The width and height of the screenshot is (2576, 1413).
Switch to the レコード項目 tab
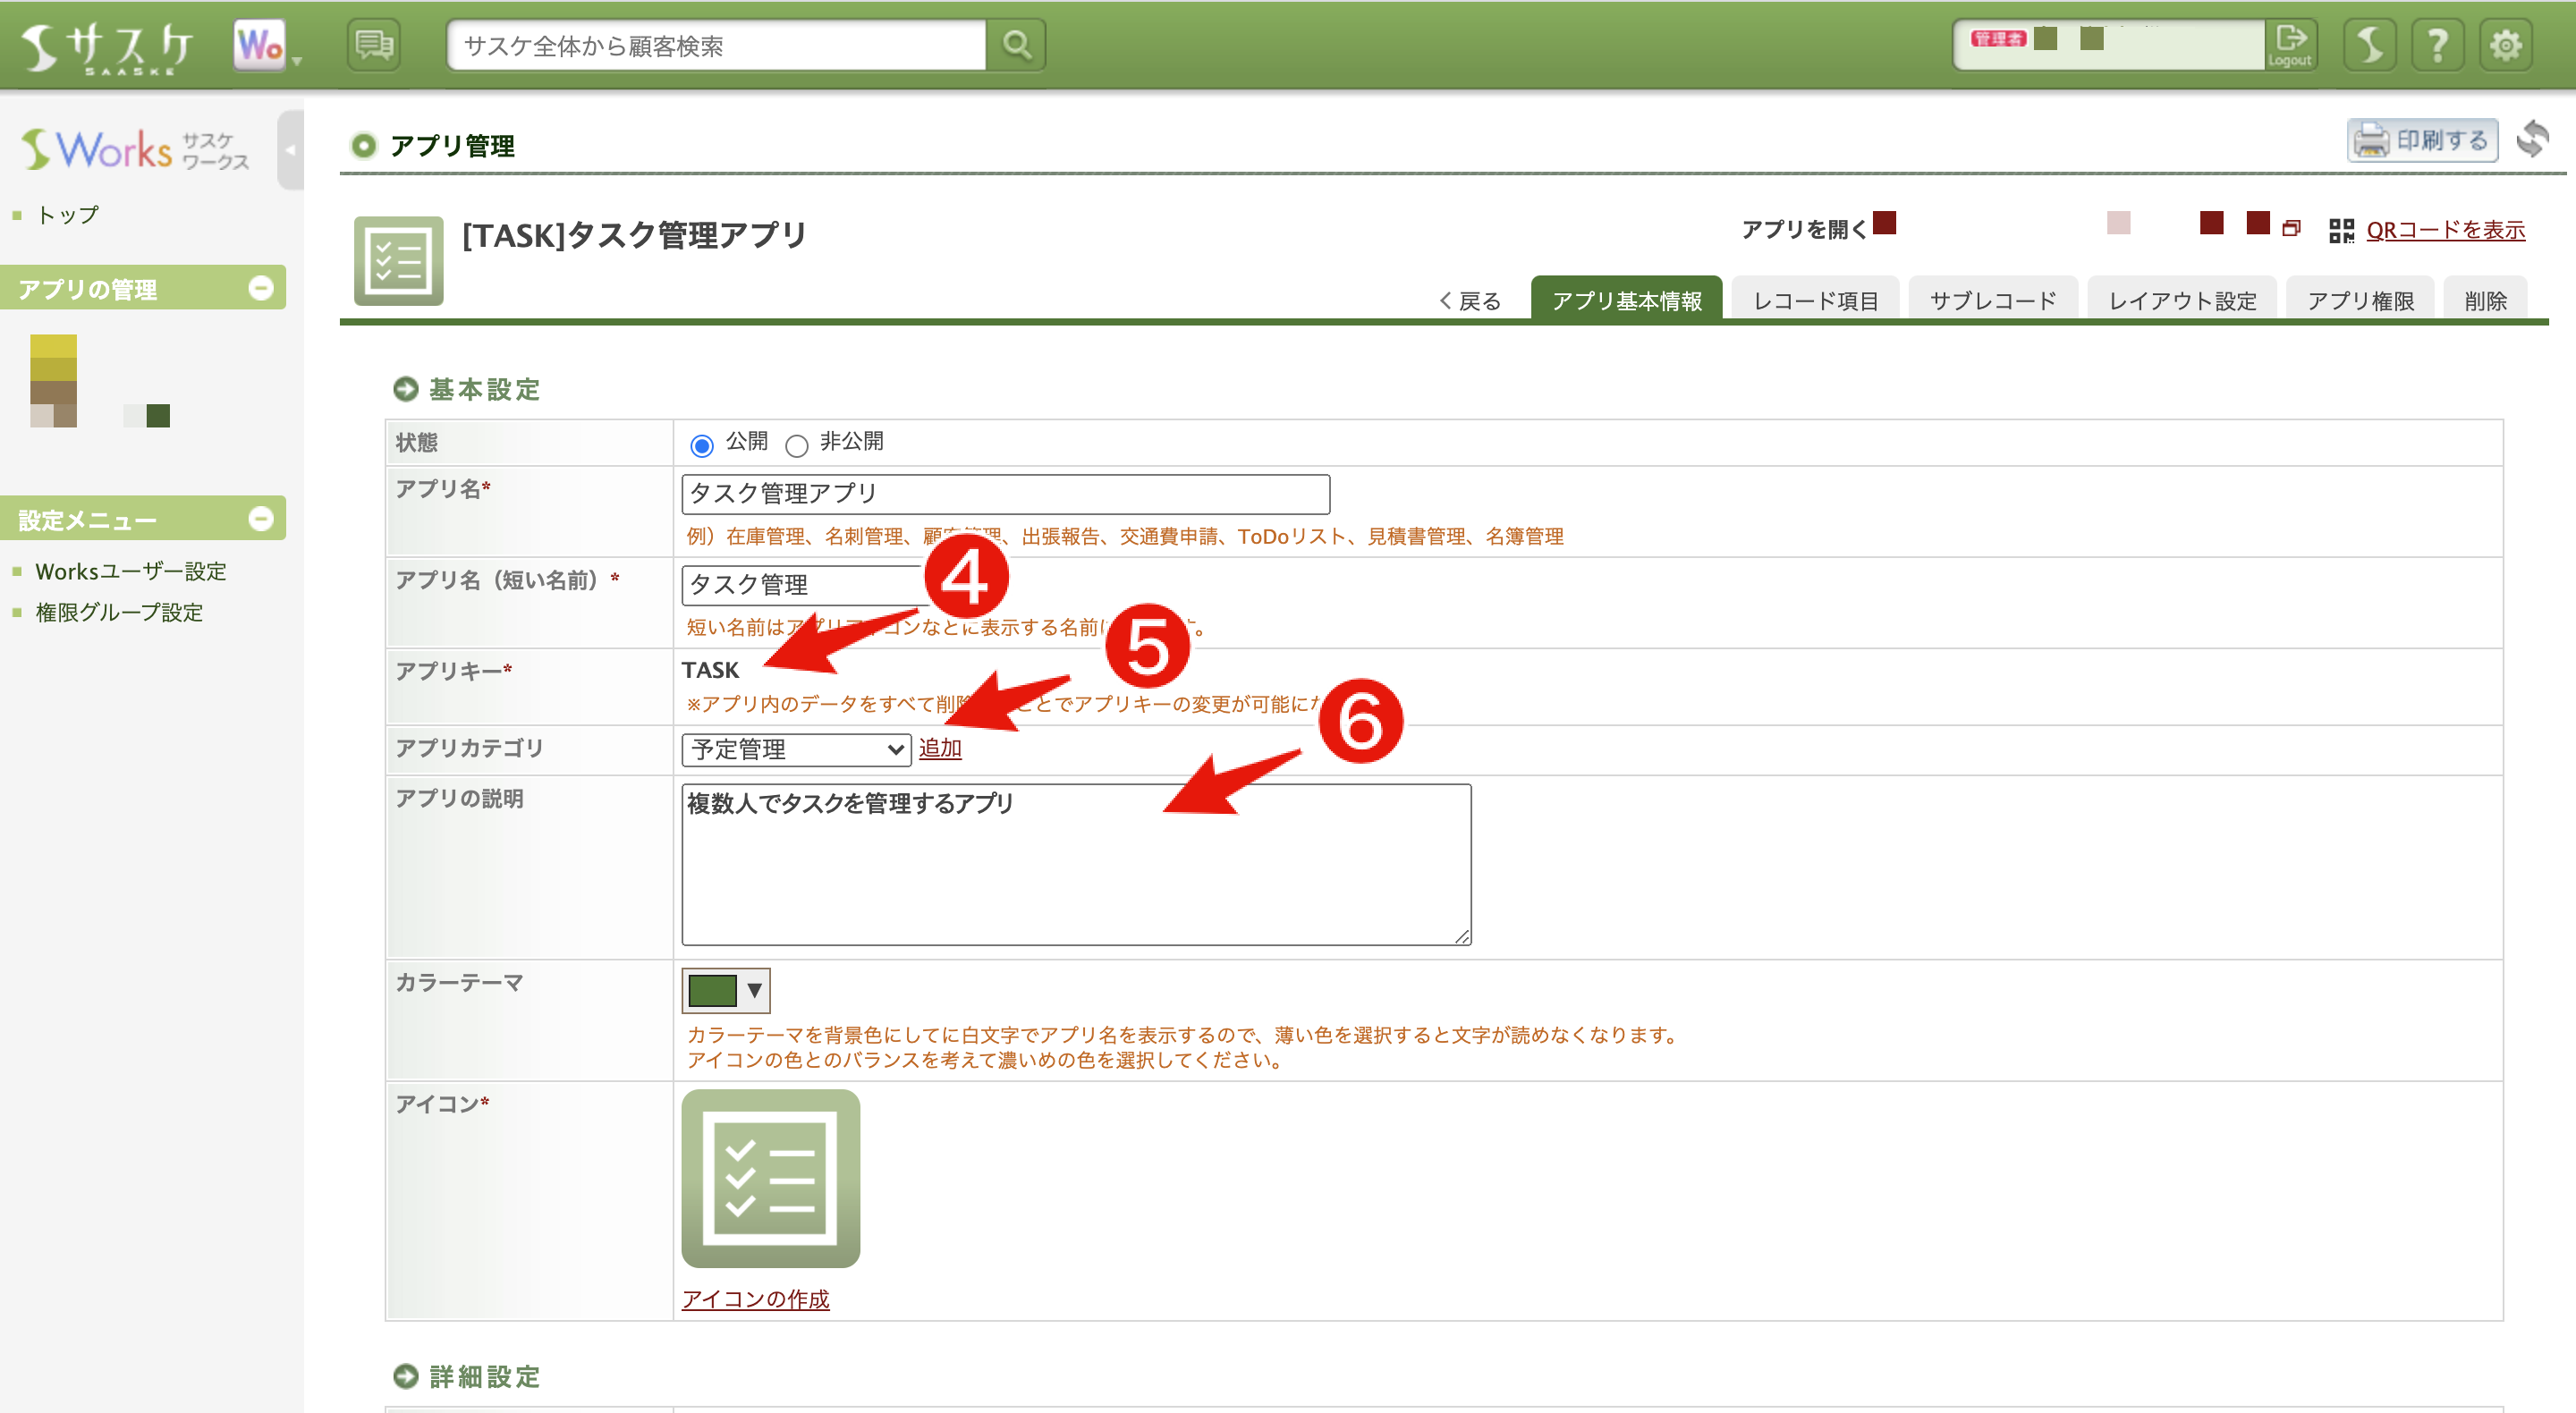coord(1813,299)
